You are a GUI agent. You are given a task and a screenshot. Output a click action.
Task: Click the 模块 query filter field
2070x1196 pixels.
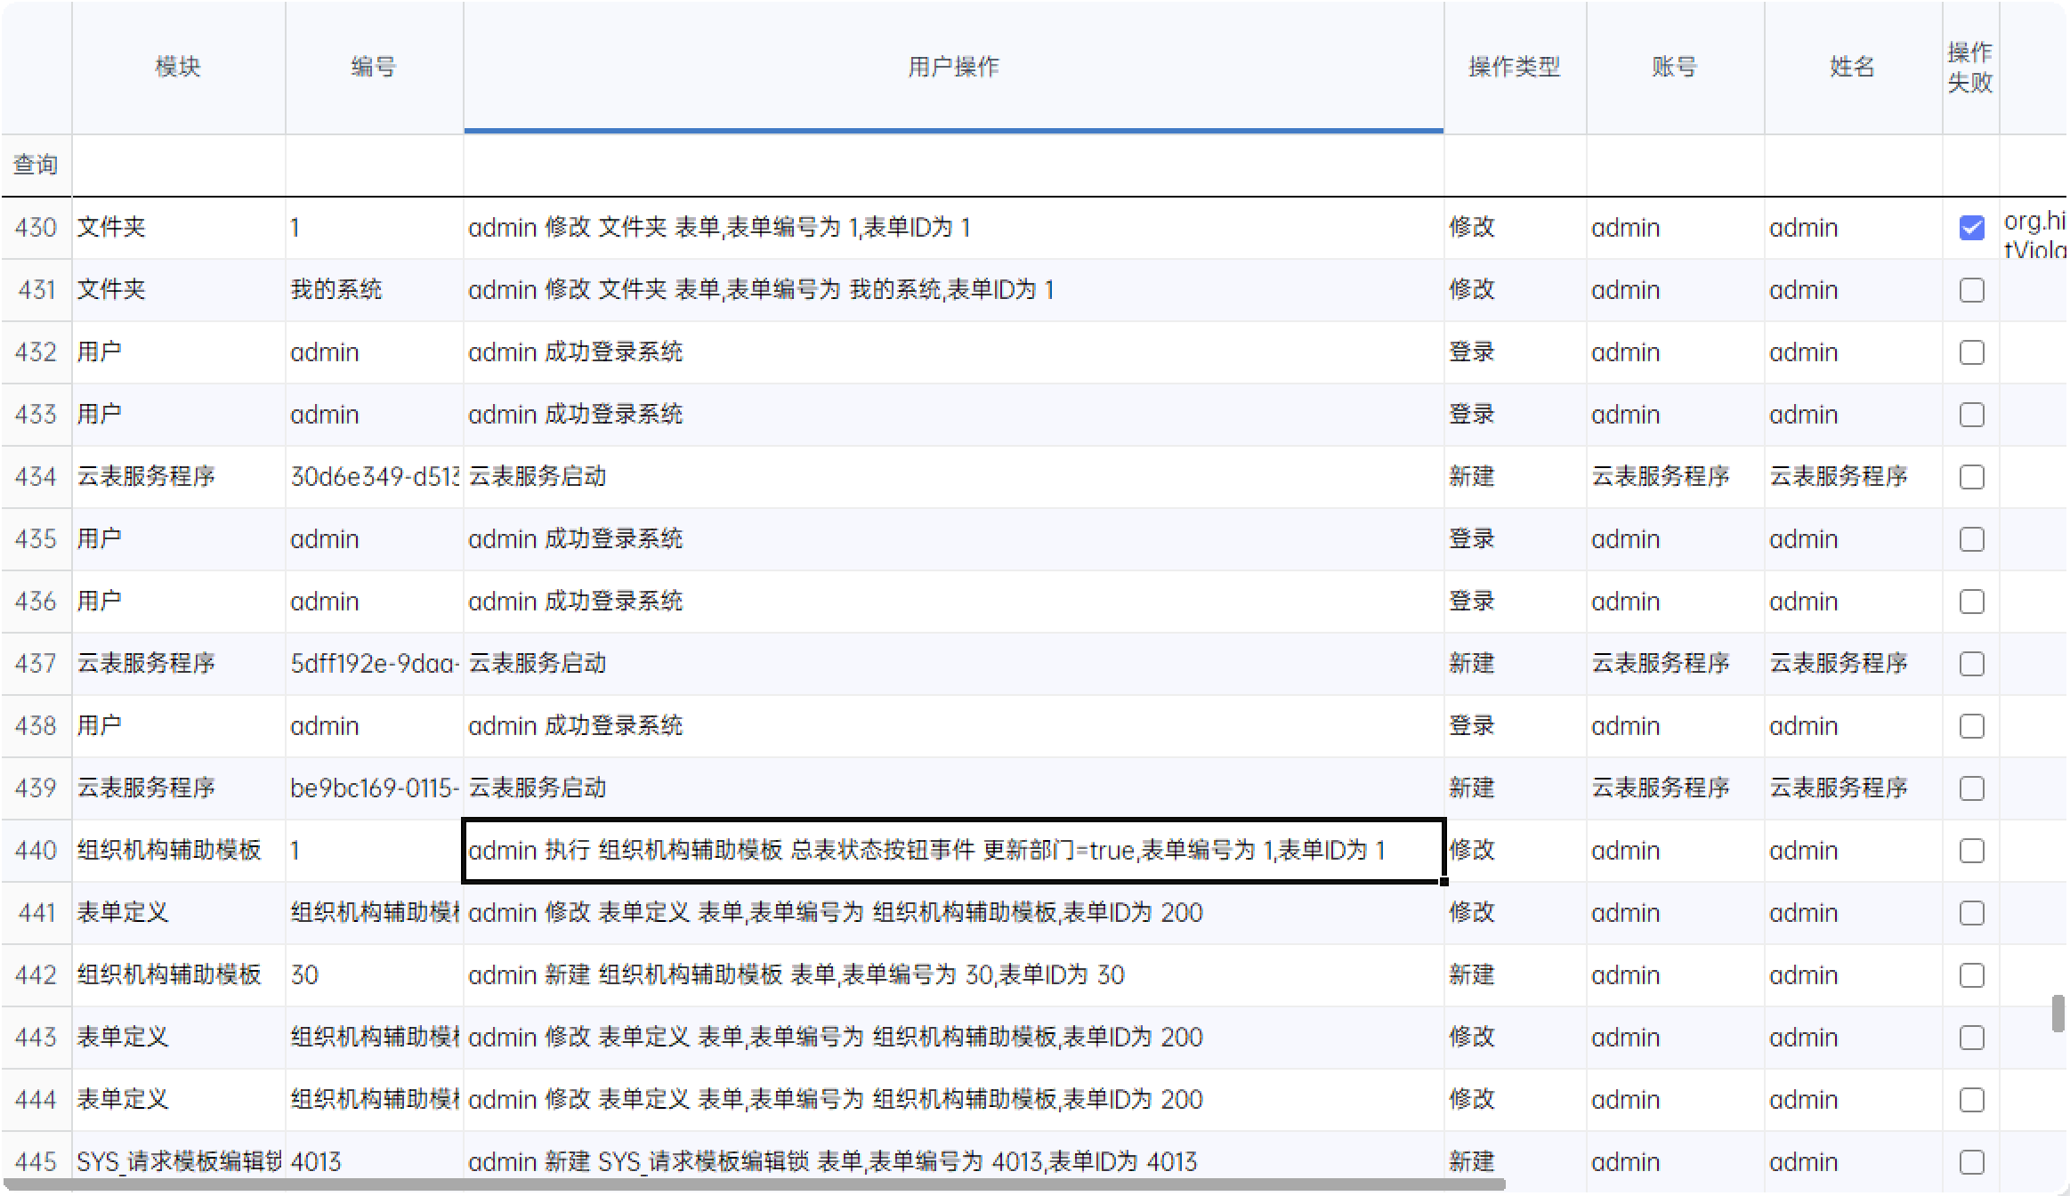coord(178,166)
